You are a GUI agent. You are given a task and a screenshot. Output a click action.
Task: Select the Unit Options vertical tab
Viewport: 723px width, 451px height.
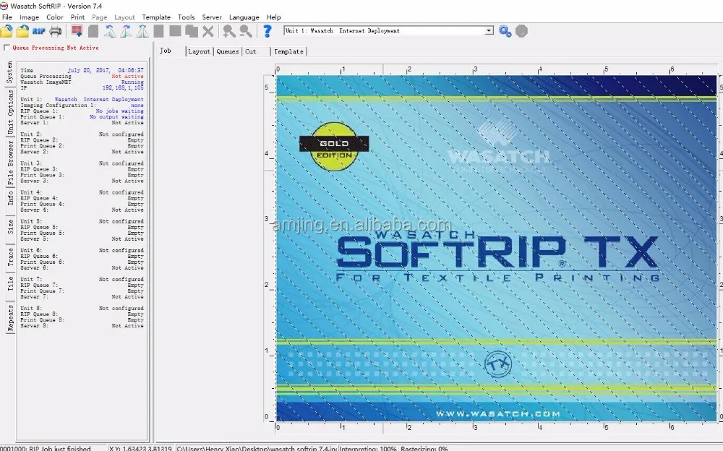coord(10,113)
